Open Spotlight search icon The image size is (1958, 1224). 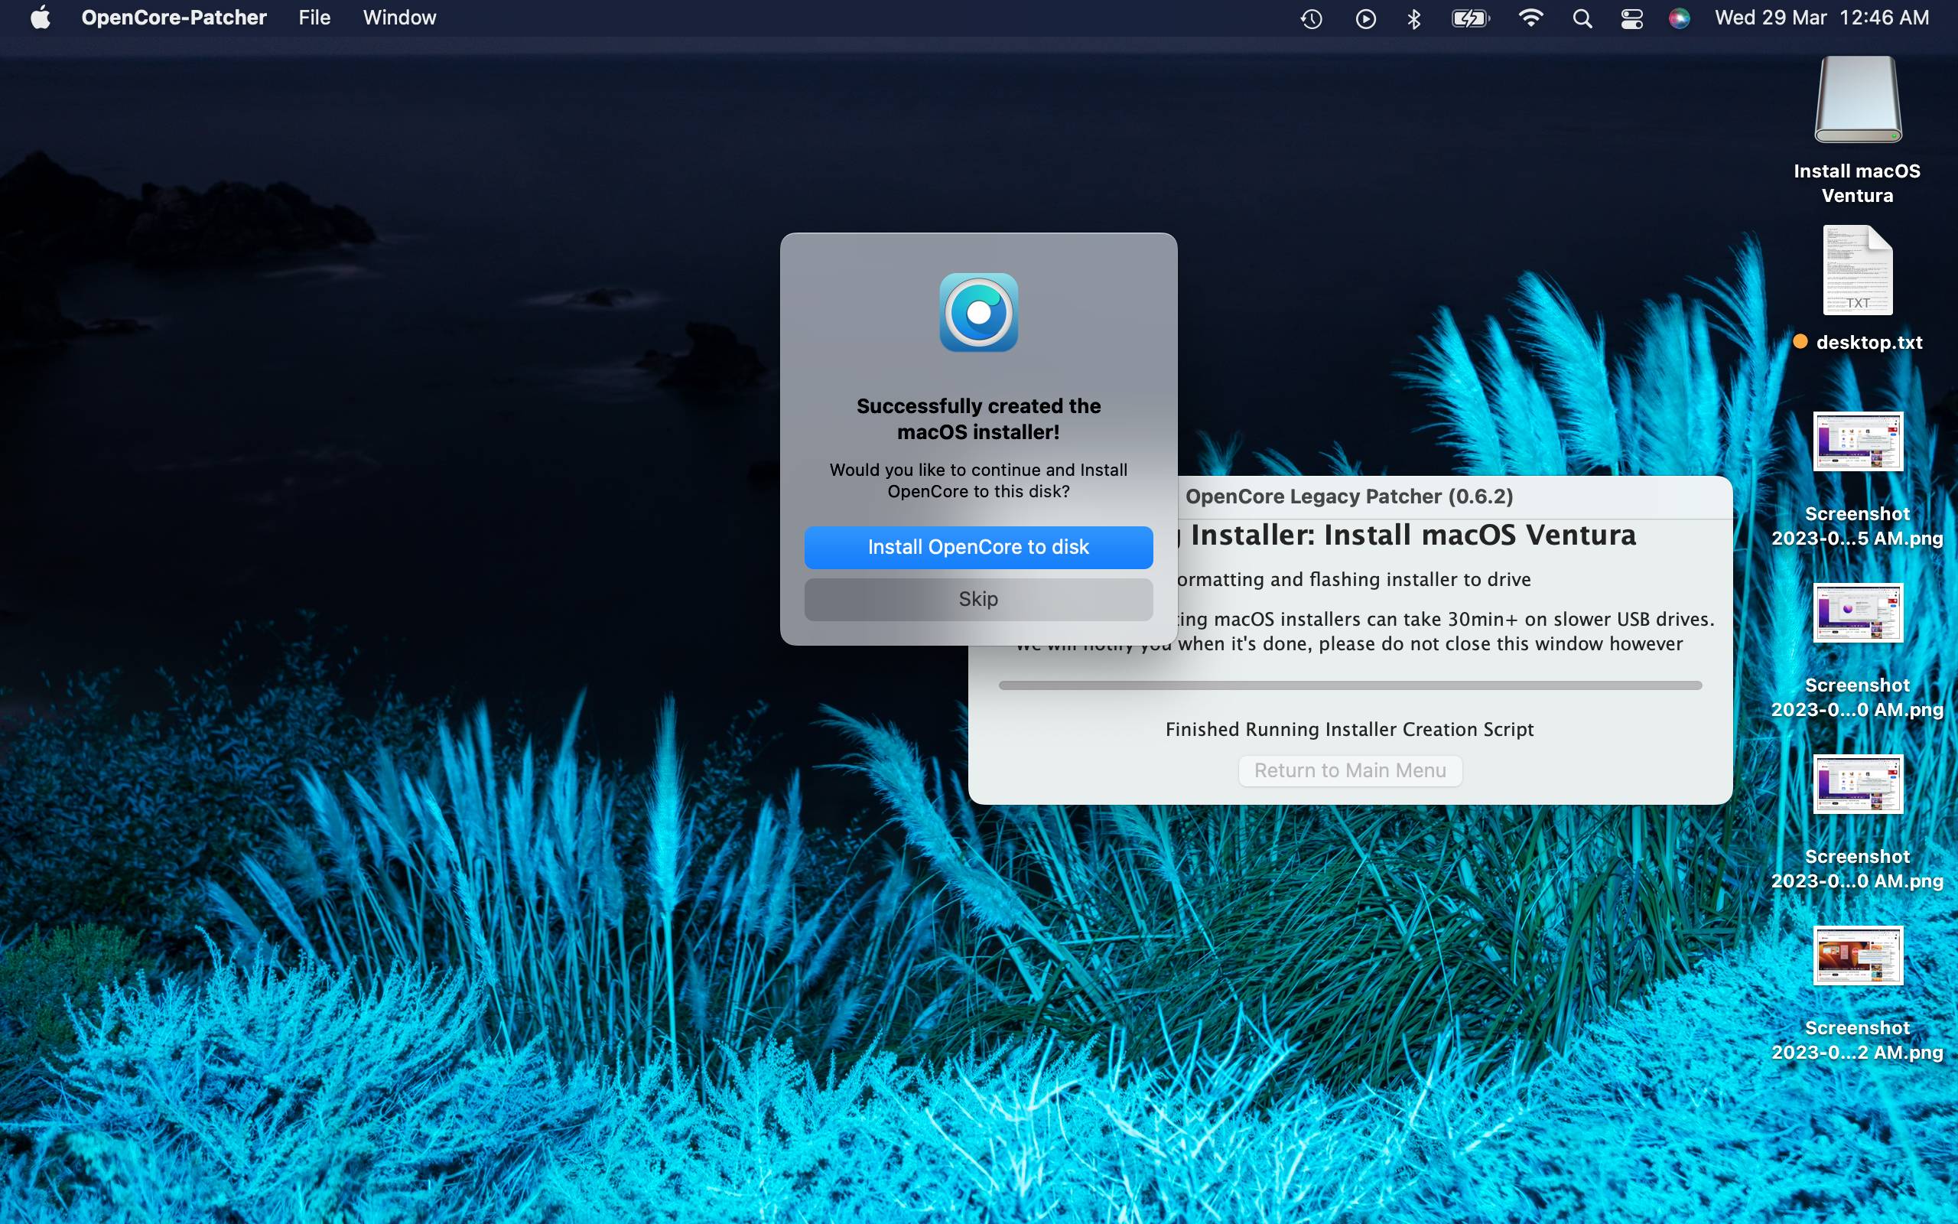1582,18
